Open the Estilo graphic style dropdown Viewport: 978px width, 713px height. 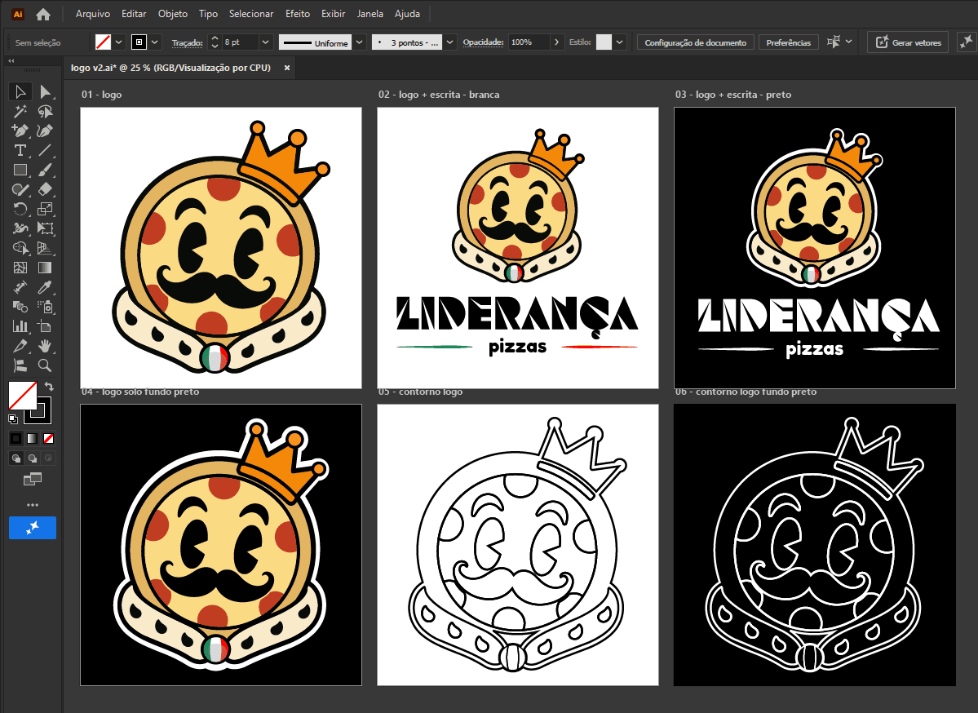click(x=619, y=42)
